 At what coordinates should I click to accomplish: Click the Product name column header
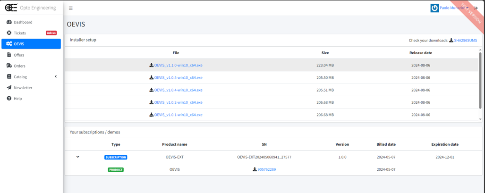pos(174,144)
